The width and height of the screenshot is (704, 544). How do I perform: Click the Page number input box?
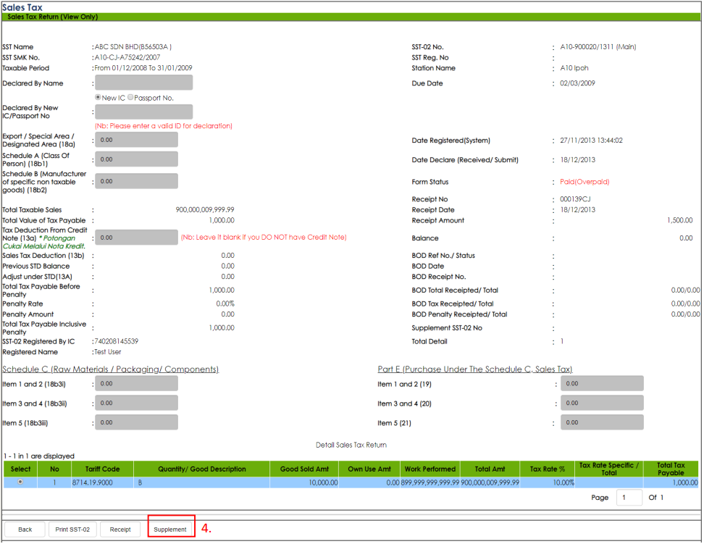(629, 498)
